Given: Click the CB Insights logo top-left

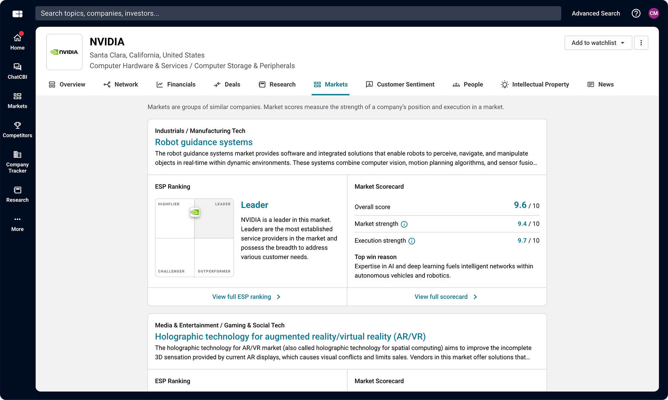Looking at the screenshot, I should pos(17,13).
